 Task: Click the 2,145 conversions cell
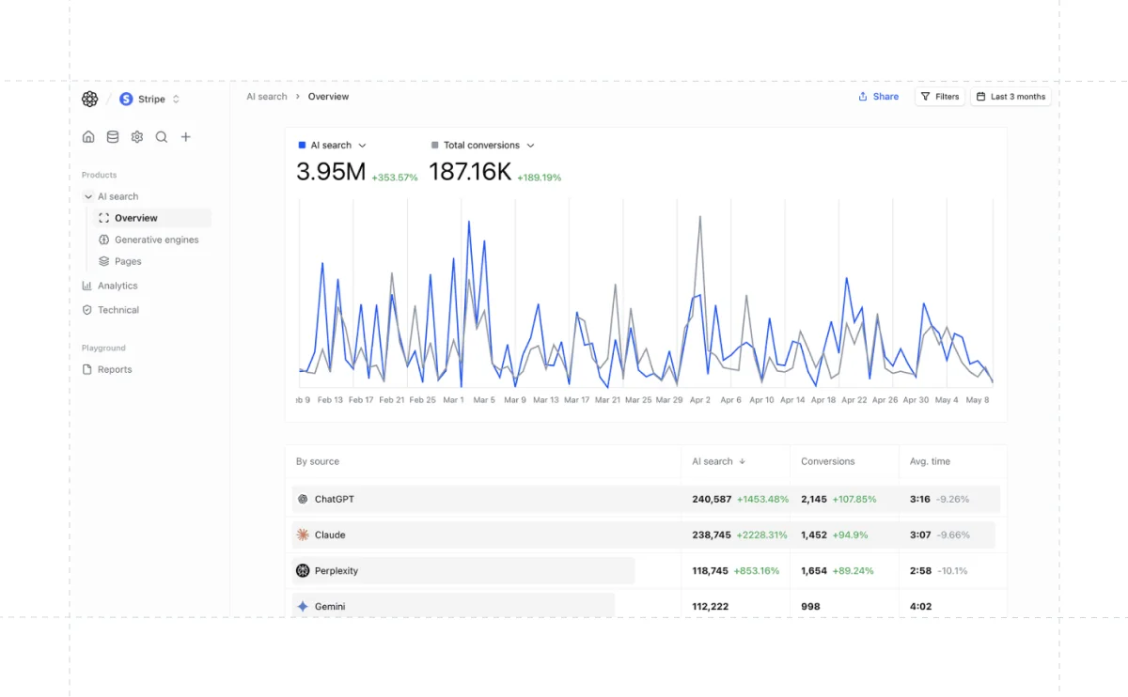click(814, 500)
